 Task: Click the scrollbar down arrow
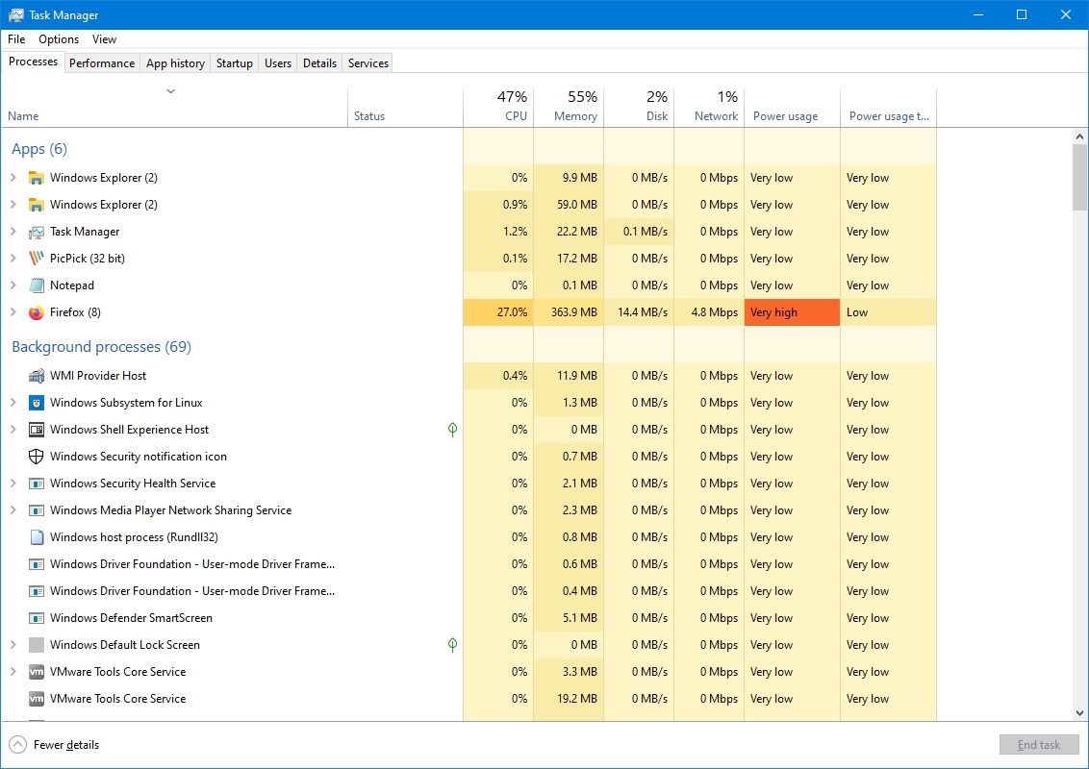tap(1079, 713)
